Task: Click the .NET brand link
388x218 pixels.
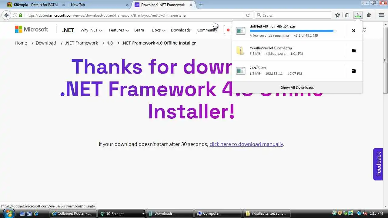Action: [68, 30]
